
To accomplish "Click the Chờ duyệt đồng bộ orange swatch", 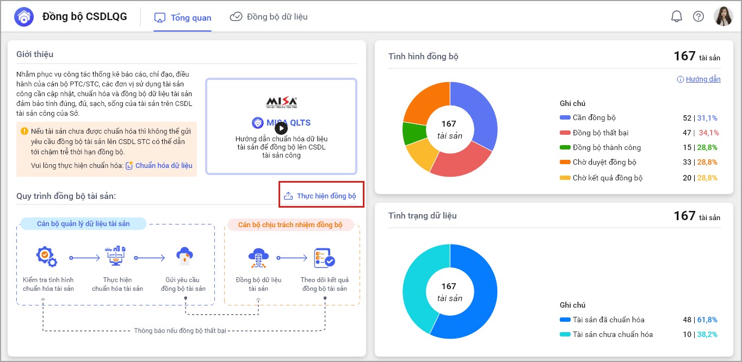I will coord(565,162).
